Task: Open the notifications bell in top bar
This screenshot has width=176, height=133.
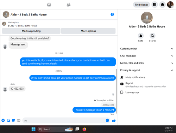Action: (x=162, y=5)
